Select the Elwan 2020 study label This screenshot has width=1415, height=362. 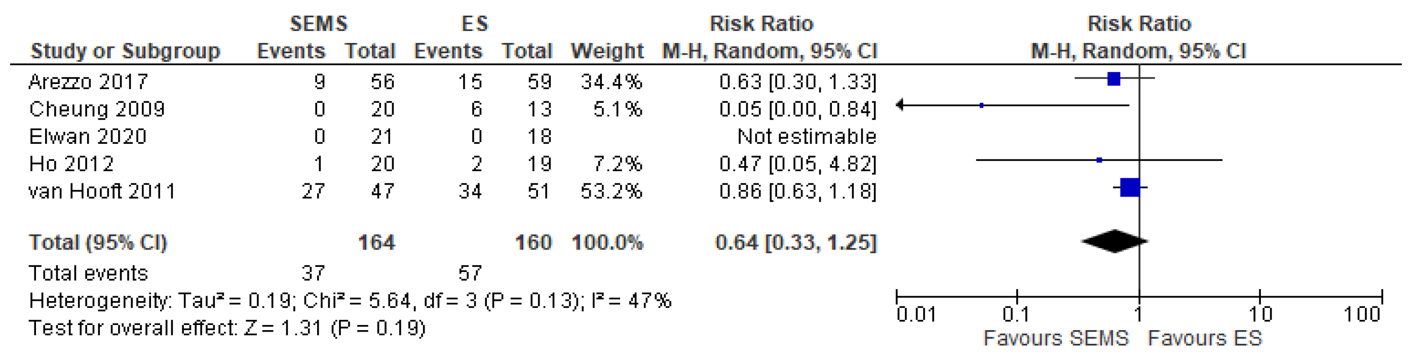88,136
